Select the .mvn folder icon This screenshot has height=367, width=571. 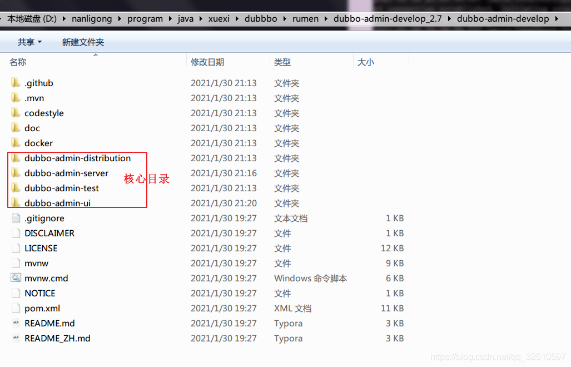[x=16, y=98]
